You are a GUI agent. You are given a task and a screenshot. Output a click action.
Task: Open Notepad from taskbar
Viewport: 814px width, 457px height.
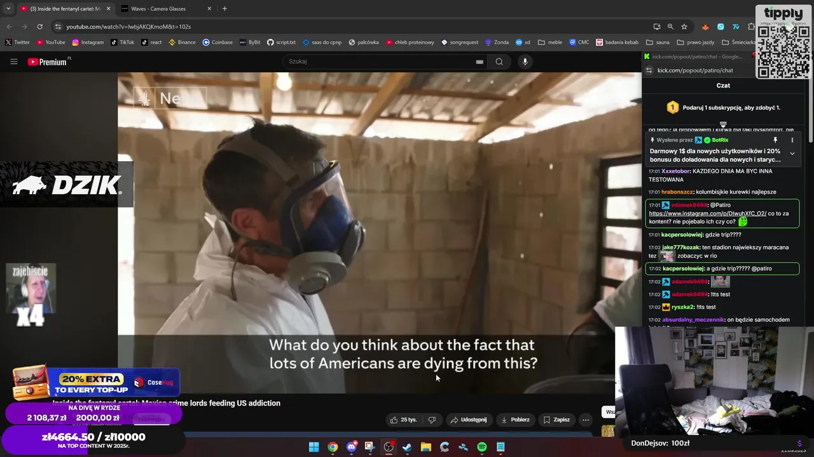tap(500, 447)
